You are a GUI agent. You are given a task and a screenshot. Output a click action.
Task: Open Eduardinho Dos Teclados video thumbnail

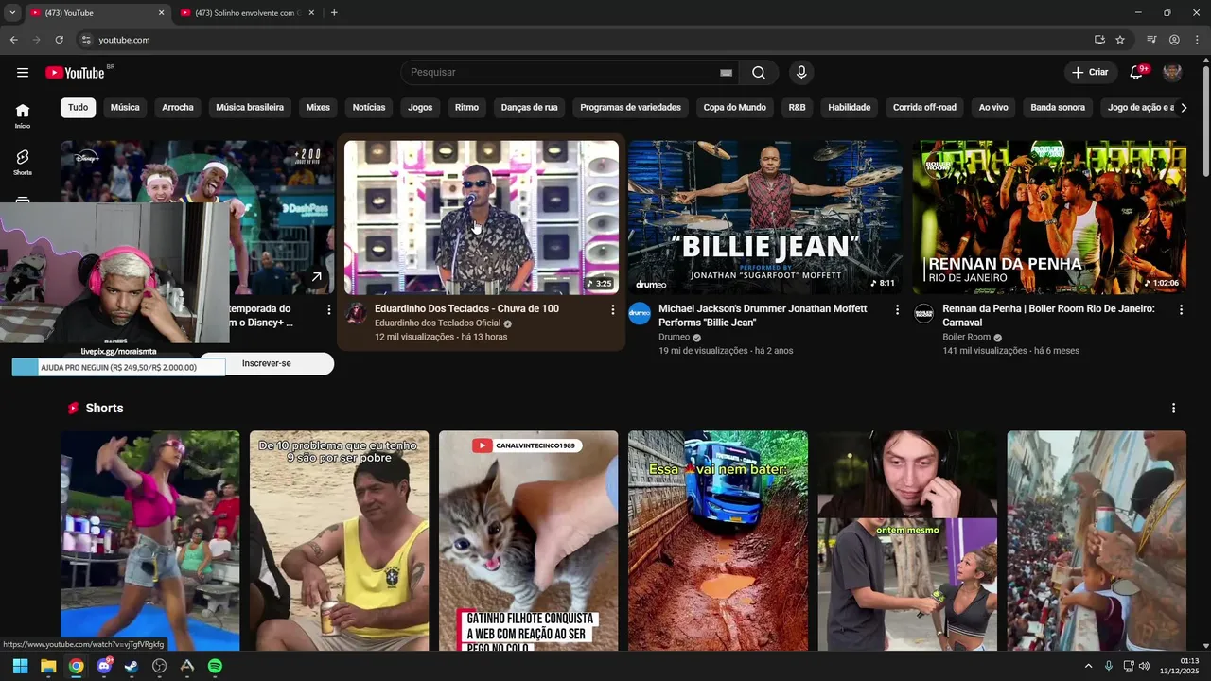pyautogui.click(x=482, y=218)
